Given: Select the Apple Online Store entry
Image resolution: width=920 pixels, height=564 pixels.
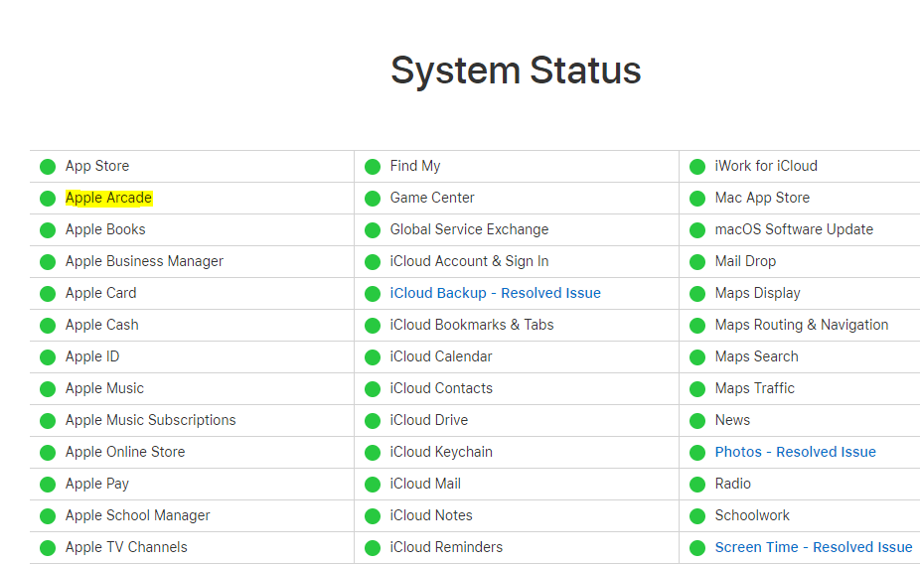Looking at the screenshot, I should click(x=125, y=452).
